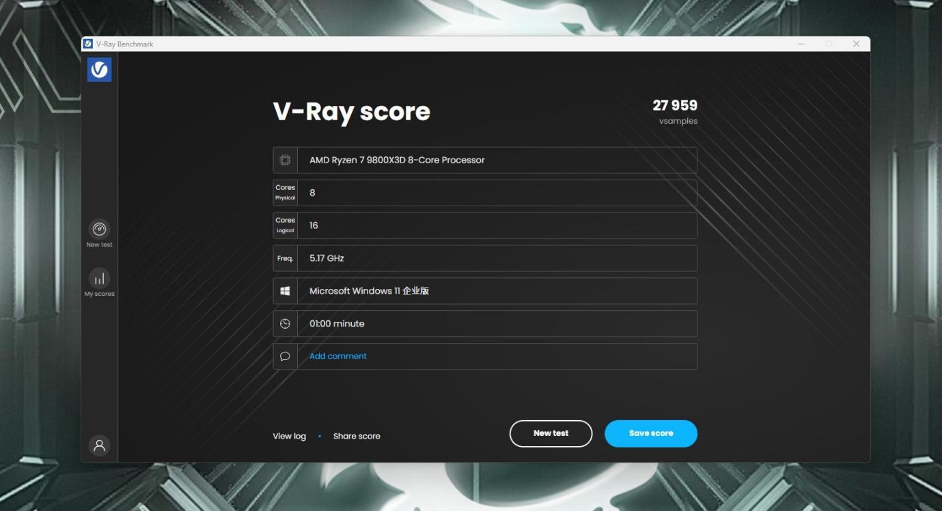Click Share score link
The width and height of the screenshot is (942, 511).
[x=357, y=437]
